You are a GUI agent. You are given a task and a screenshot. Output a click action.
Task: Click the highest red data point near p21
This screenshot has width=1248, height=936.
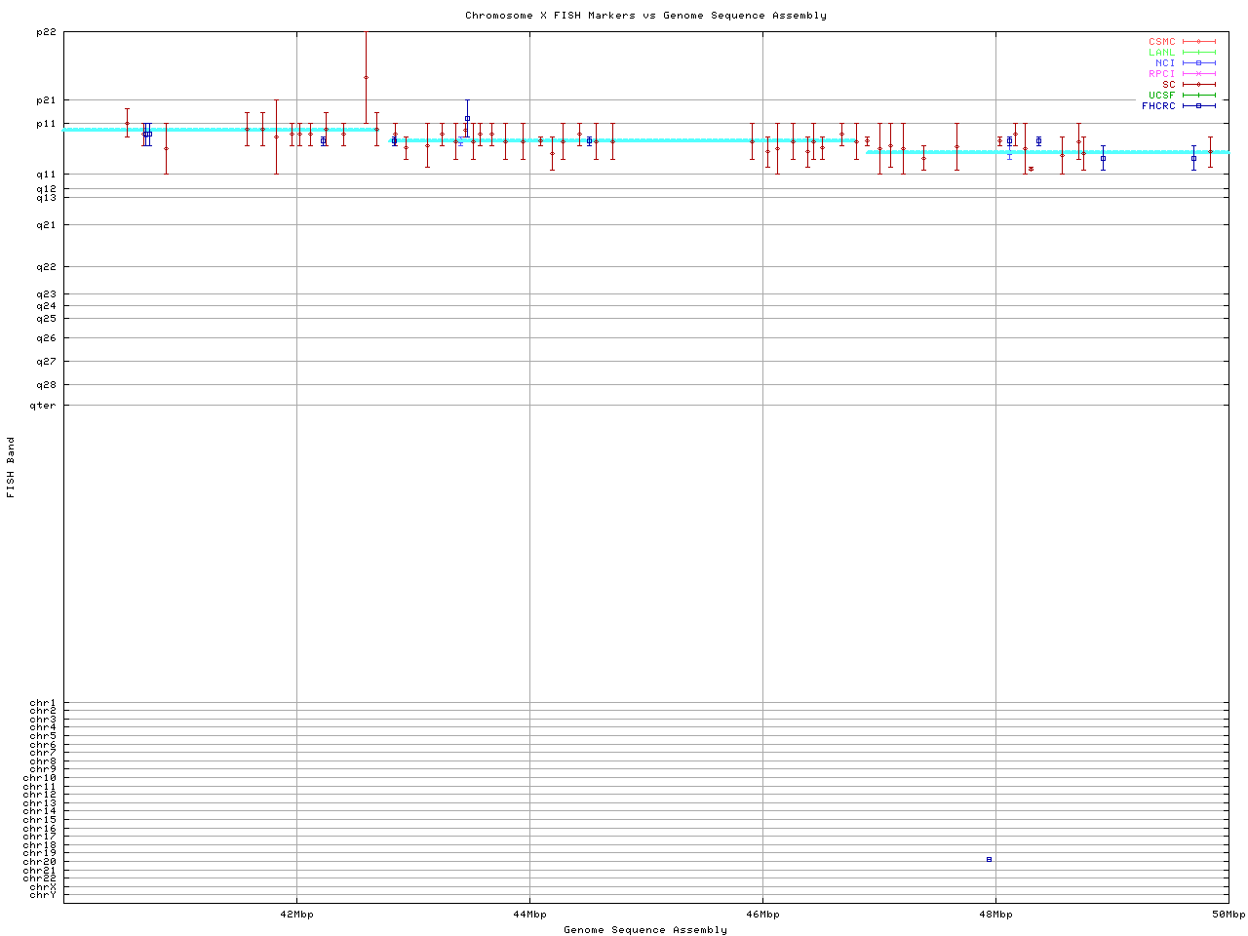pyautogui.click(x=366, y=77)
